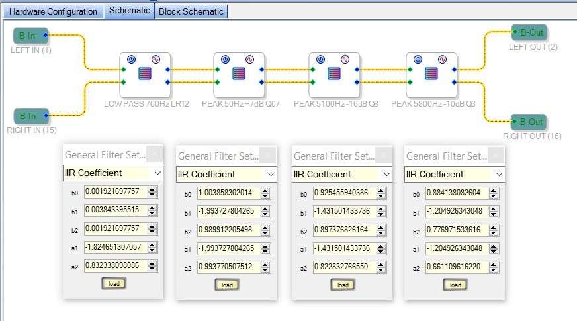Click a2 field showing 0.832338098086
Viewport: 577px width, 321px height.
116,265
